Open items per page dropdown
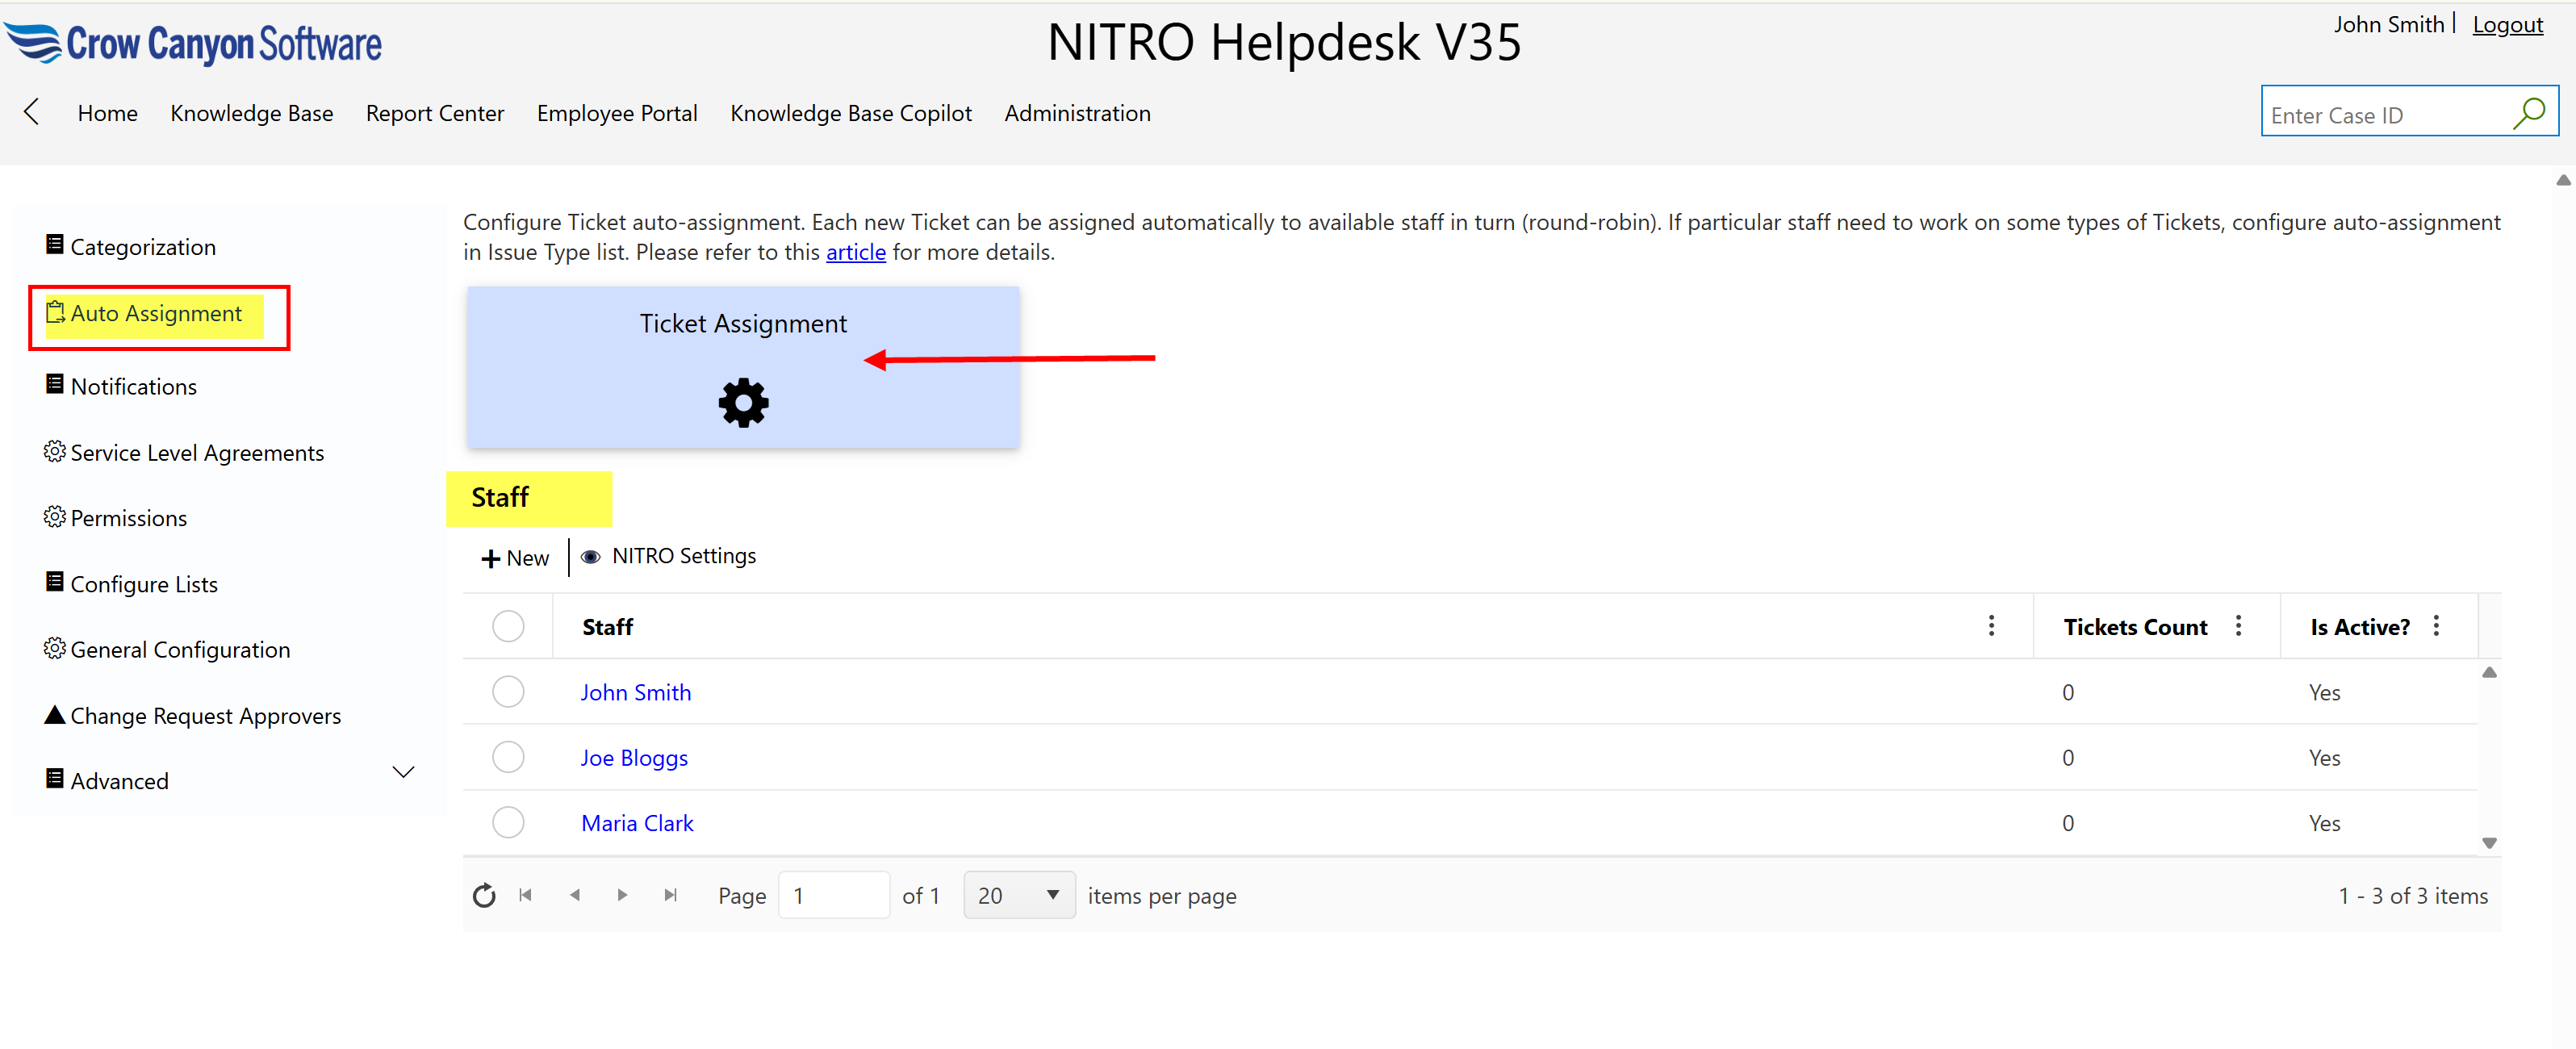The width and height of the screenshot is (2576, 1049). [1018, 895]
